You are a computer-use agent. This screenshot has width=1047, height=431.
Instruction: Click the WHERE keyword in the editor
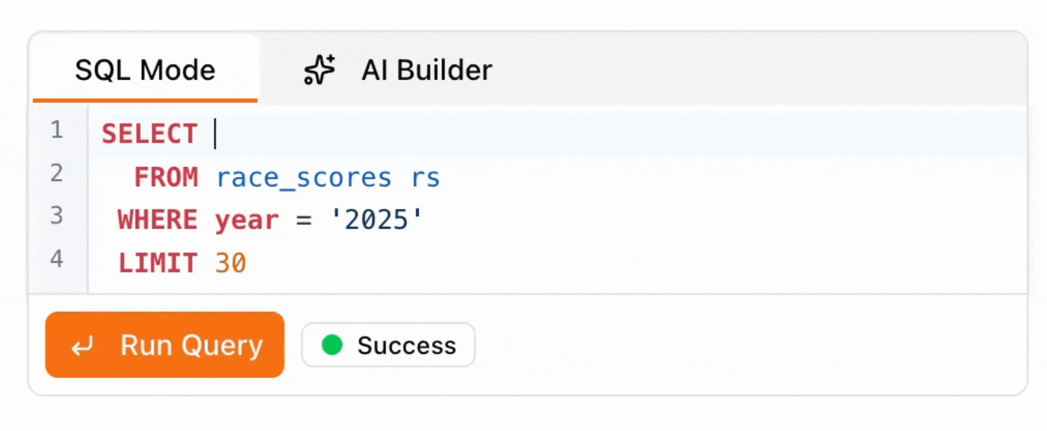pyautogui.click(x=158, y=220)
